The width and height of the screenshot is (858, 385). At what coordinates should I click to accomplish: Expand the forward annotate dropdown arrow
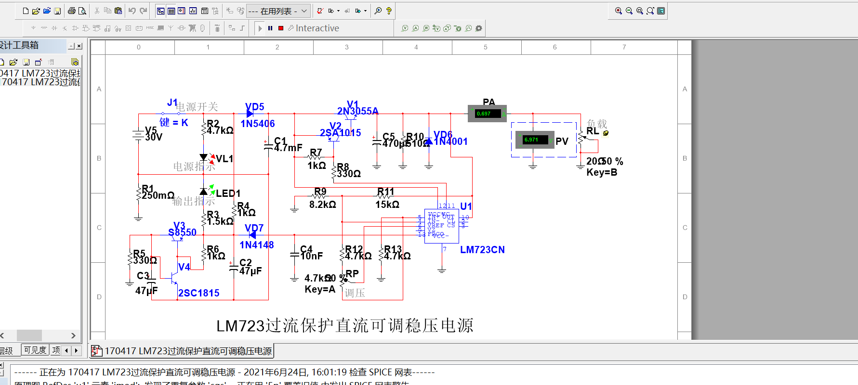(365, 11)
